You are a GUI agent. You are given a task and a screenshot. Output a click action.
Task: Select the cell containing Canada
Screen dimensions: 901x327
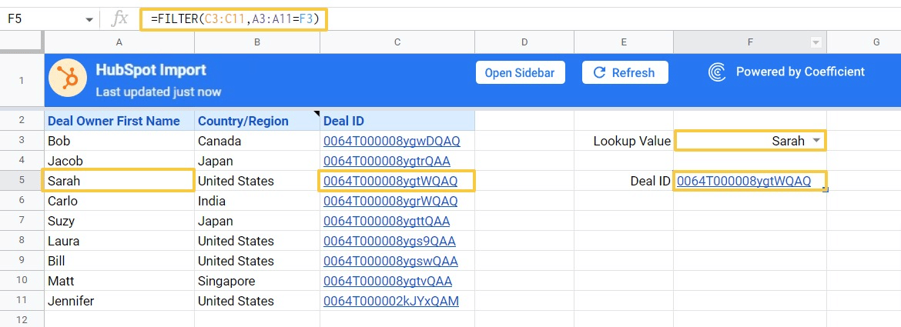(257, 141)
